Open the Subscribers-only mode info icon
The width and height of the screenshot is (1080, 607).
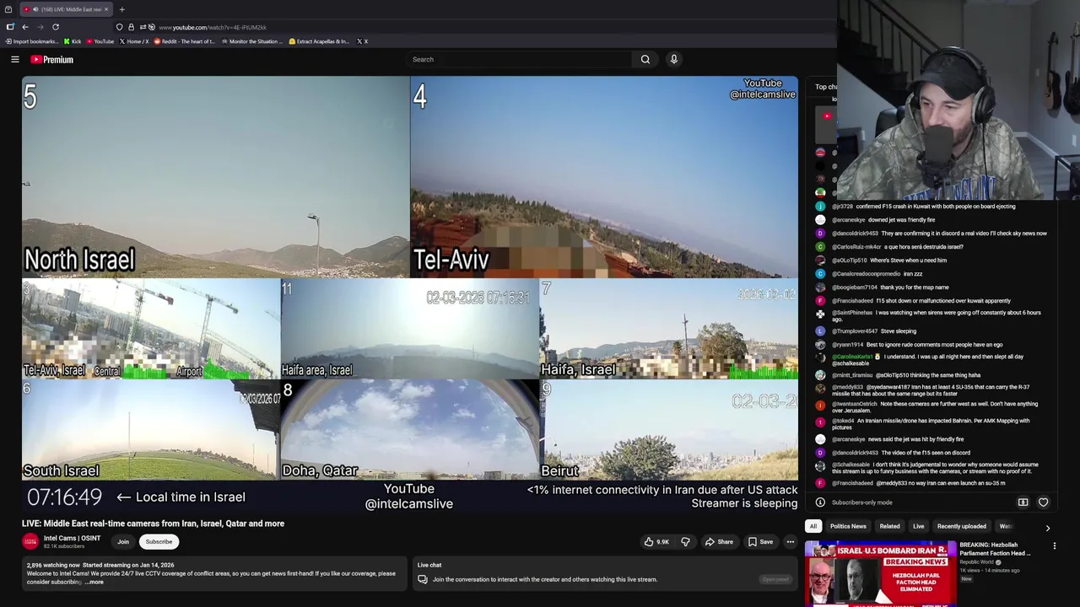click(820, 502)
